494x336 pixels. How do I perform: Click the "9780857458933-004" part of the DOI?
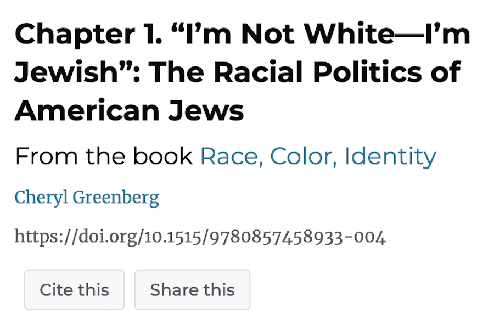(297, 237)
